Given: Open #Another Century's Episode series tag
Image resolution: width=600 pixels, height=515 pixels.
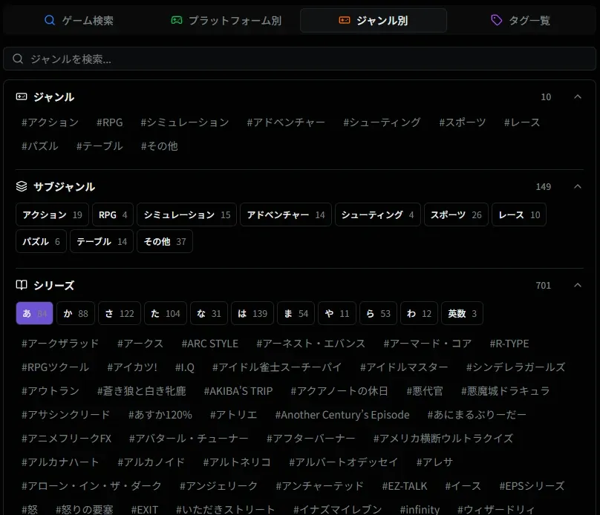Looking at the screenshot, I should point(342,414).
